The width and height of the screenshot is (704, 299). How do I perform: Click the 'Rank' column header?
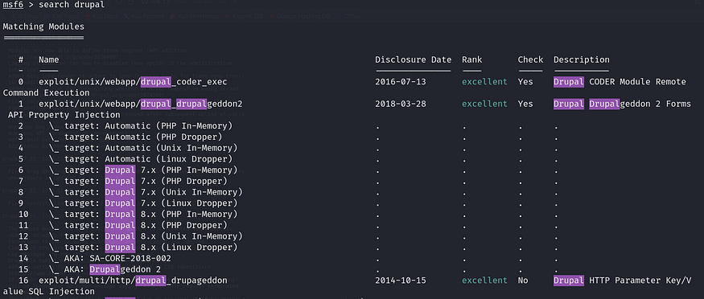pyautogui.click(x=471, y=59)
